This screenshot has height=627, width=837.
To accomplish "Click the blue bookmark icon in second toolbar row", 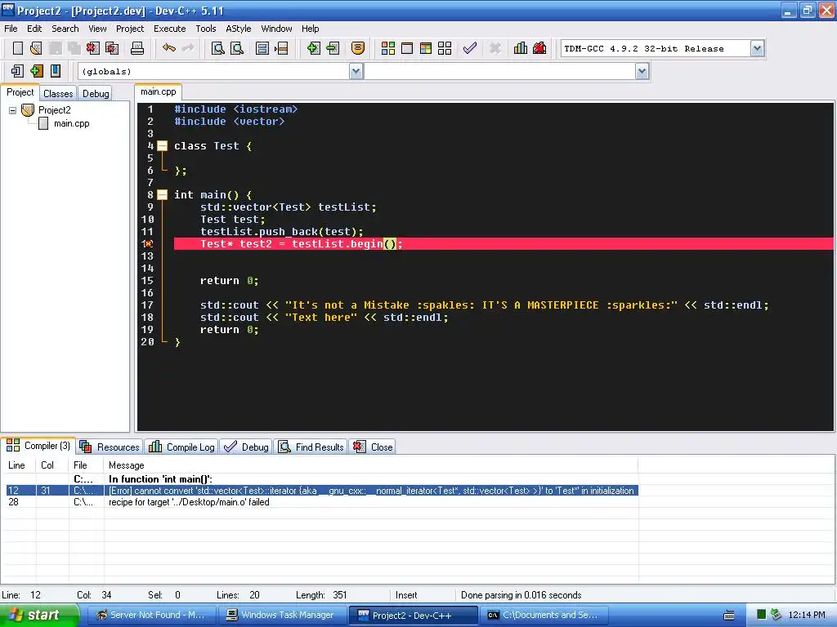I will click(x=56, y=71).
